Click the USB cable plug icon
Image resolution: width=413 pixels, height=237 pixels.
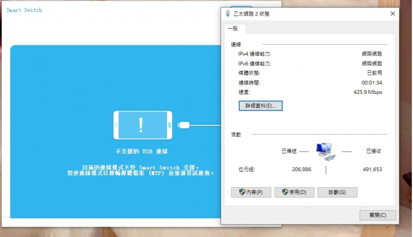pyautogui.click(x=184, y=125)
